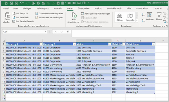Screen dimensions: 169x102
Task: Sort descending Z to A icon
Action: point(143,20)
